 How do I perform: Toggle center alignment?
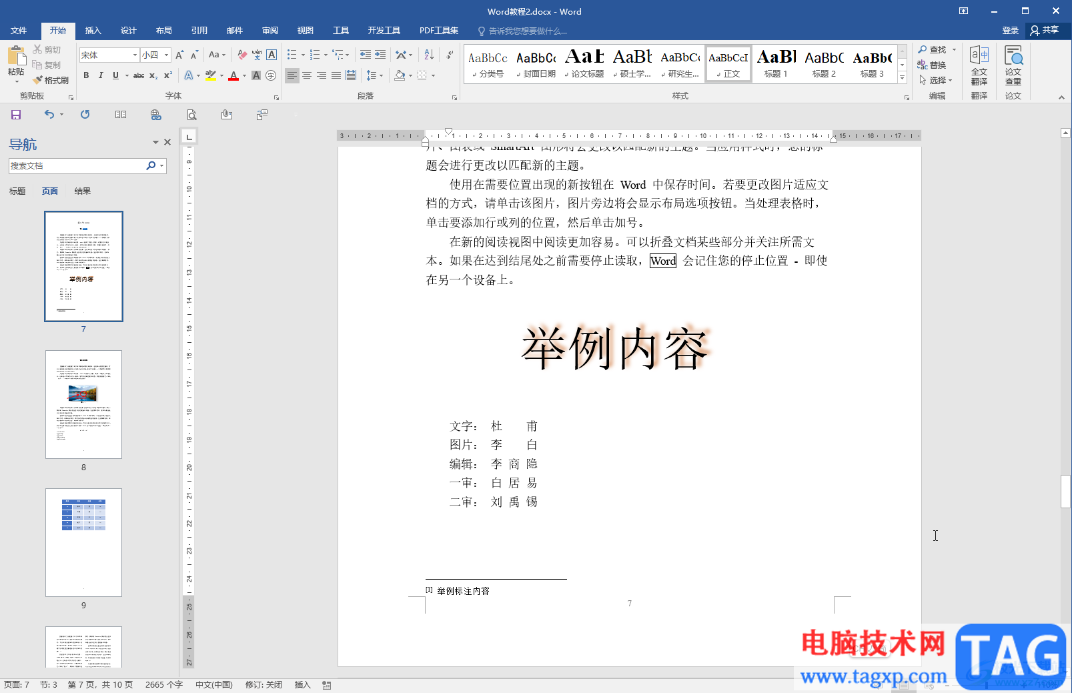[x=307, y=75]
